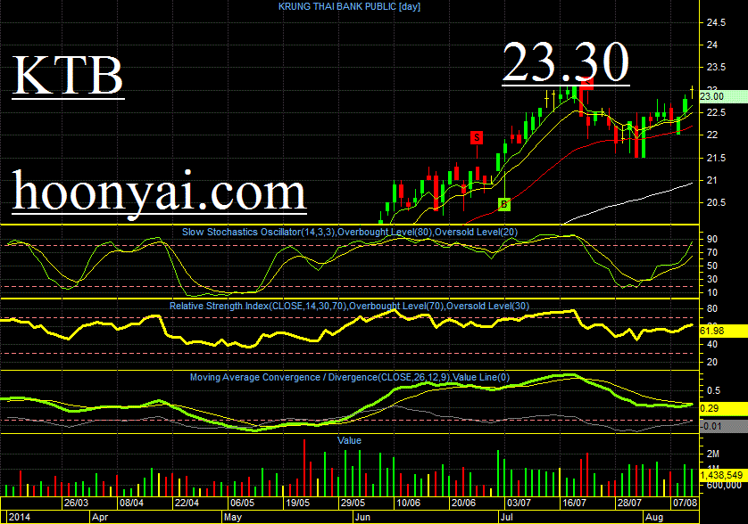Click the 22.5 price axis label
Image resolution: width=748 pixels, height=524 pixels.
[x=716, y=112]
